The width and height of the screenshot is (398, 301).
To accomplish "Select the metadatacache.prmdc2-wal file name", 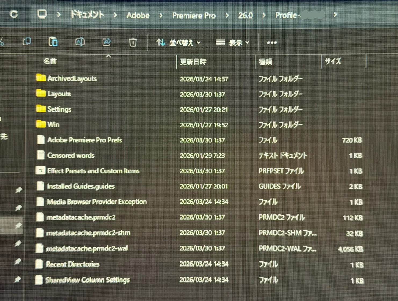I will click(87, 249).
